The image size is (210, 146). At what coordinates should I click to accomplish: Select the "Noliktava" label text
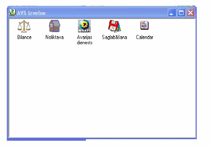coord(55,37)
